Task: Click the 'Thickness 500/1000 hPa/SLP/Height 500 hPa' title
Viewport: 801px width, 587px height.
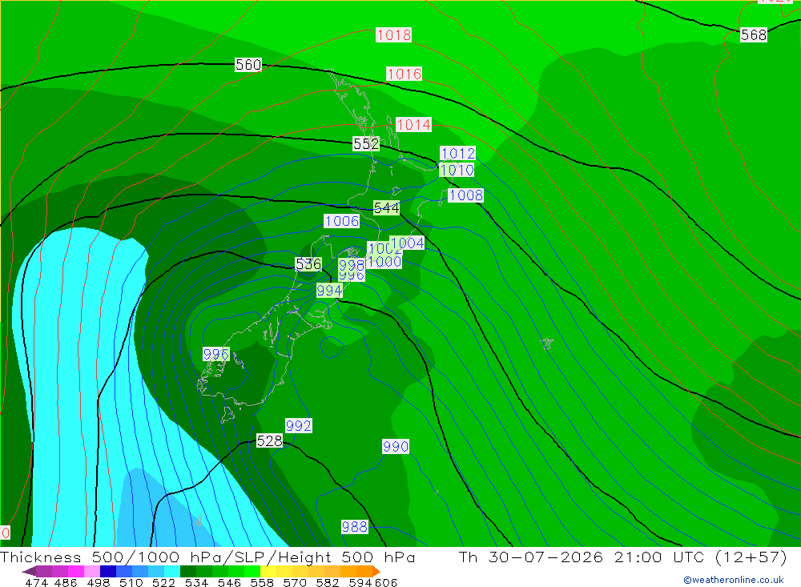Action: click(x=207, y=557)
